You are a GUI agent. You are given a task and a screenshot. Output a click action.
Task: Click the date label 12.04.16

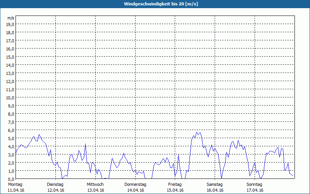[x=56, y=190]
